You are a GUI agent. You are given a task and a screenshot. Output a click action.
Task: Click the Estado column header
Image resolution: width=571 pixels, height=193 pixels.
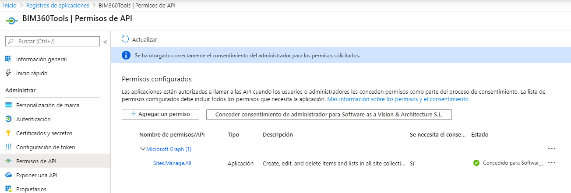(x=479, y=134)
